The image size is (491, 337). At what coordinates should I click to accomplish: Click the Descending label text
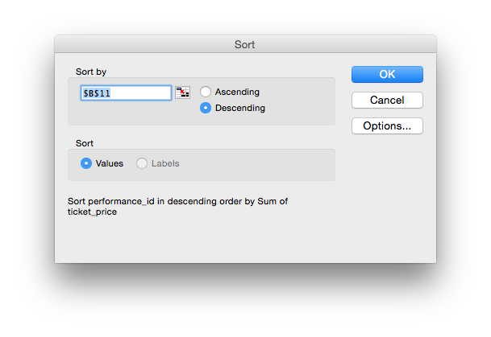pyautogui.click(x=240, y=108)
